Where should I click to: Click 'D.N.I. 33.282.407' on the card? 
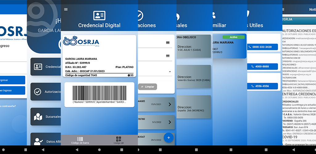(x=76, y=67)
